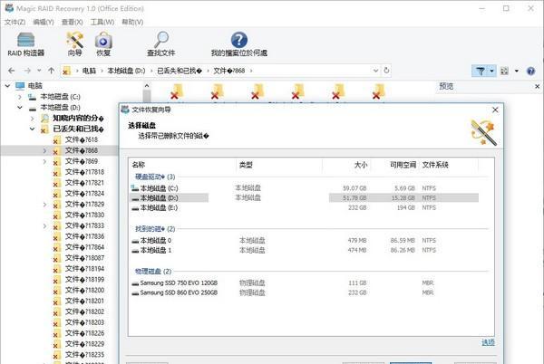Open the 编辑(Y) menu

click(44, 22)
